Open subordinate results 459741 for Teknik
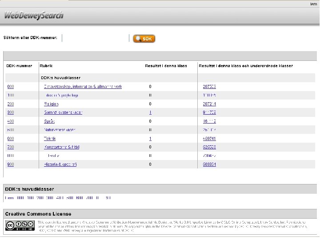Viewport: 320px width, 240px height. [209, 139]
